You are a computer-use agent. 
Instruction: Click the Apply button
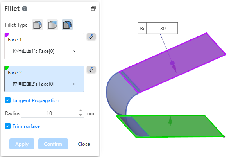click(22, 144)
